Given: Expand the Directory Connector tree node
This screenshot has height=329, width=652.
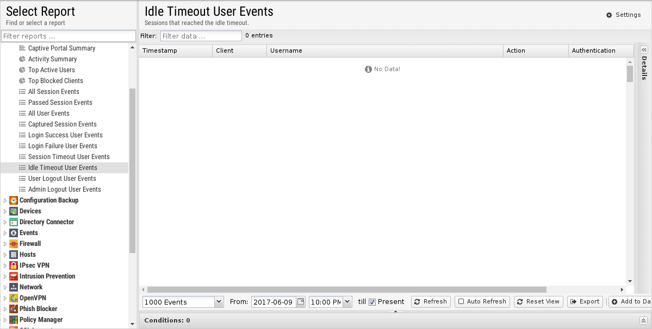Looking at the screenshot, I should (x=5, y=222).
